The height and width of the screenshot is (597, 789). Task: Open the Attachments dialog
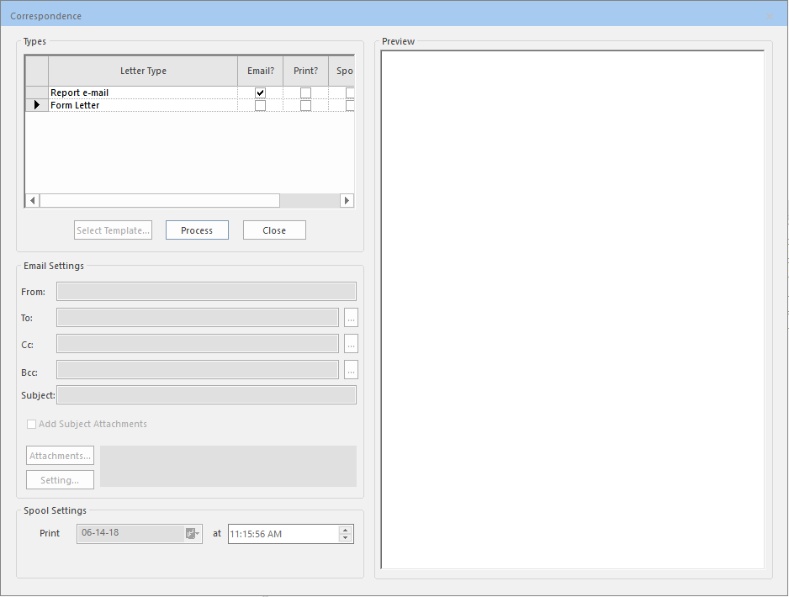tap(60, 455)
